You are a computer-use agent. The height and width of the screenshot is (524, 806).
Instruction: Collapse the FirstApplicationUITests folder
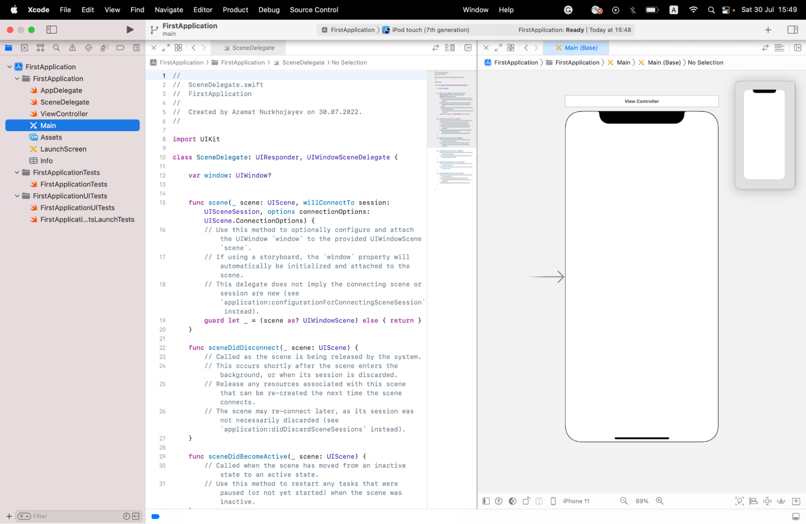click(x=17, y=196)
